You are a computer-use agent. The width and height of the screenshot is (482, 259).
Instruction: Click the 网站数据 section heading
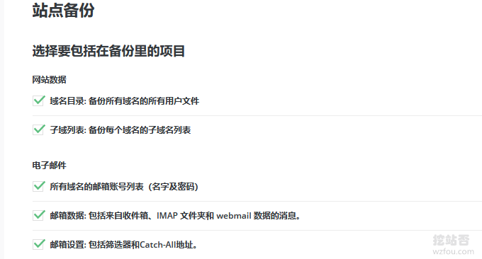(x=49, y=80)
